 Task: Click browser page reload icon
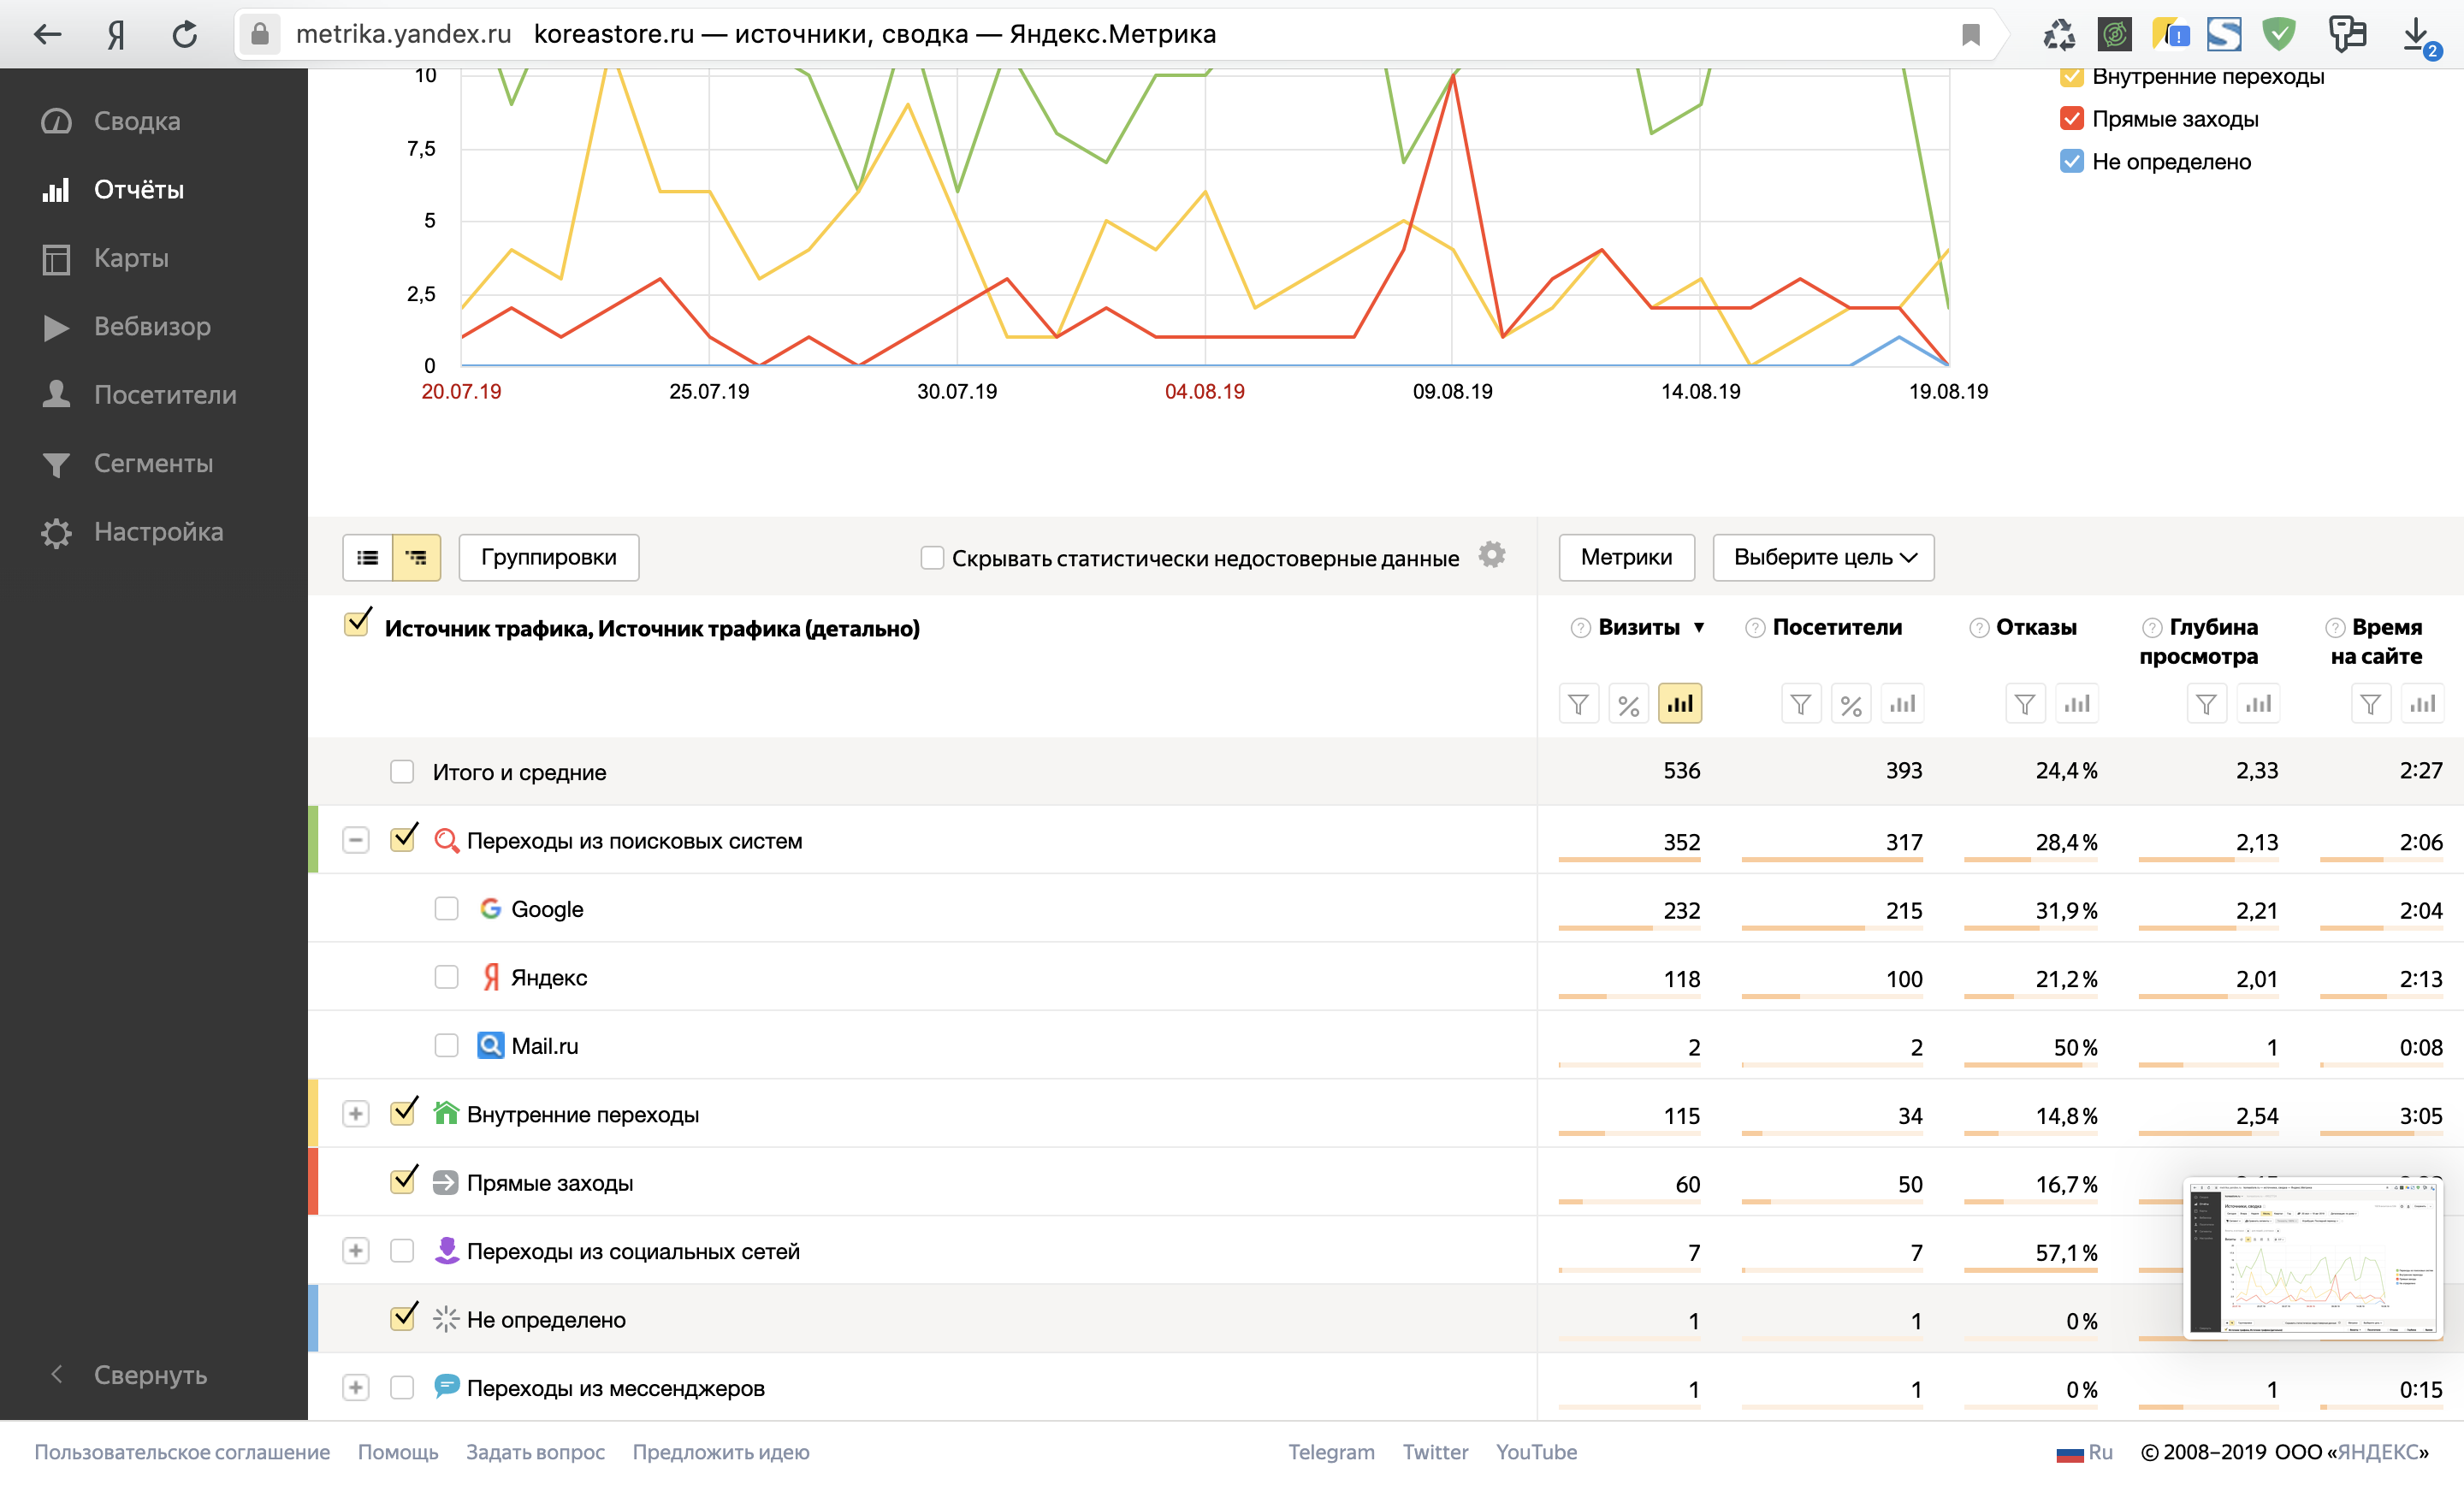pos(185,35)
